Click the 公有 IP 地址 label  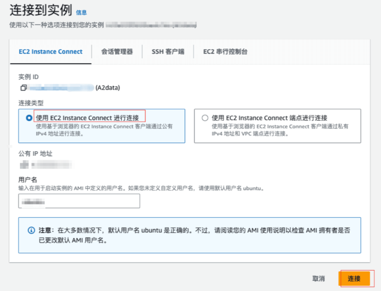(35, 153)
